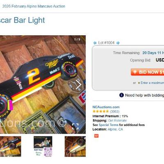164x164 pixels.
Task: Open the Alpine, CA location link
Action: [115, 129]
